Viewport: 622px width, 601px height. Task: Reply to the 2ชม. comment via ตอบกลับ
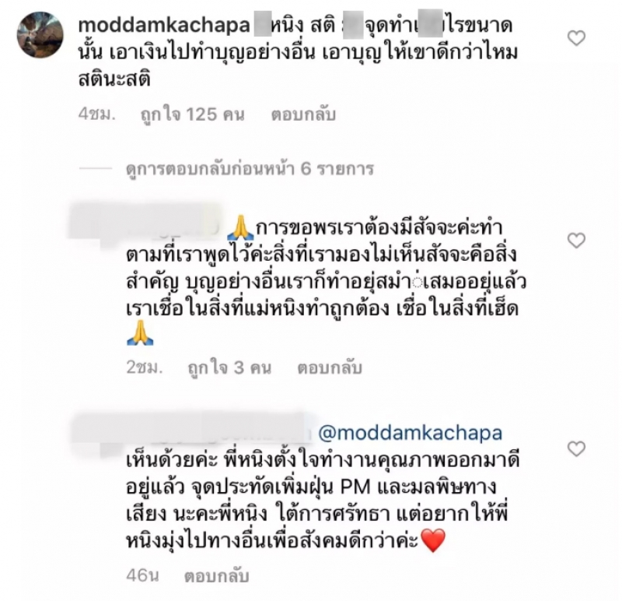pyautogui.click(x=330, y=367)
